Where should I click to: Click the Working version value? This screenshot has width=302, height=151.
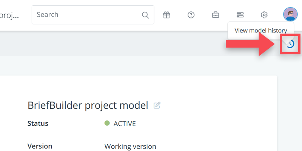(x=130, y=146)
